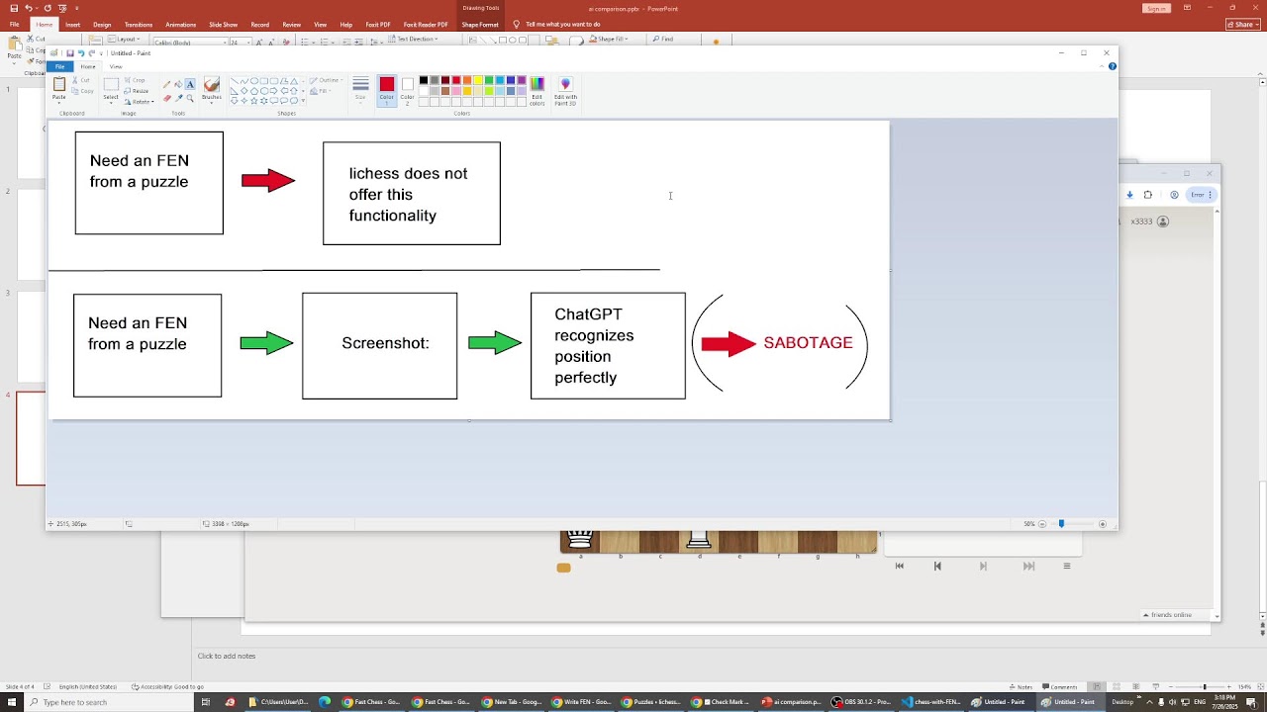
Task: Click the 'Puzzles • lichess' Chrome taskbar button
Action: [650, 702]
